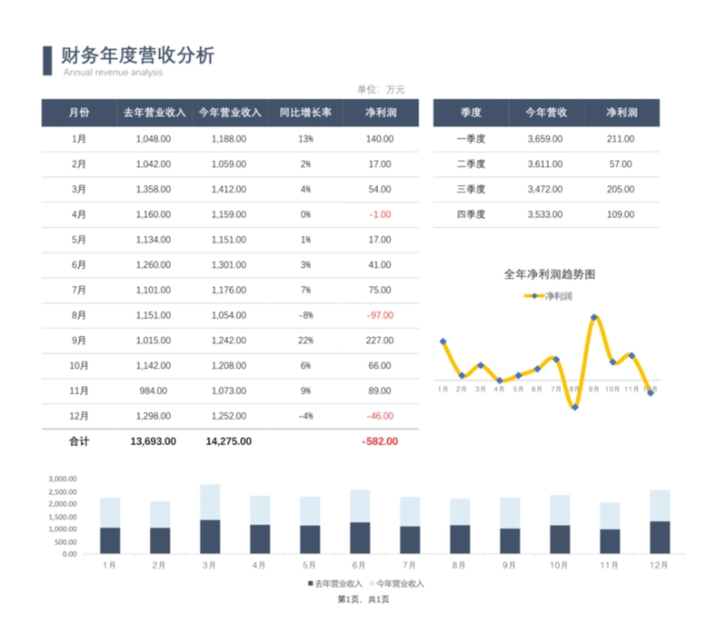Click the light 今年营业收入 legend swatch

(371, 583)
